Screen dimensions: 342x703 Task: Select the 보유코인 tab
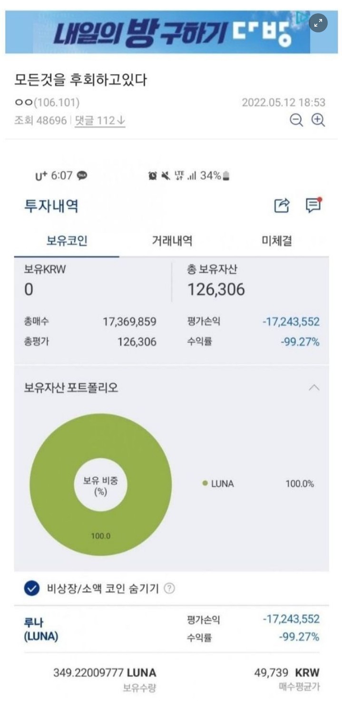[67, 241]
